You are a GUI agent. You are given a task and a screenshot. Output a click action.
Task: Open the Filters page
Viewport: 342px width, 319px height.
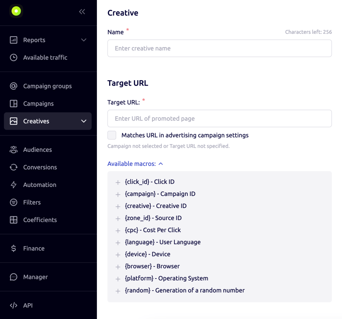32,202
